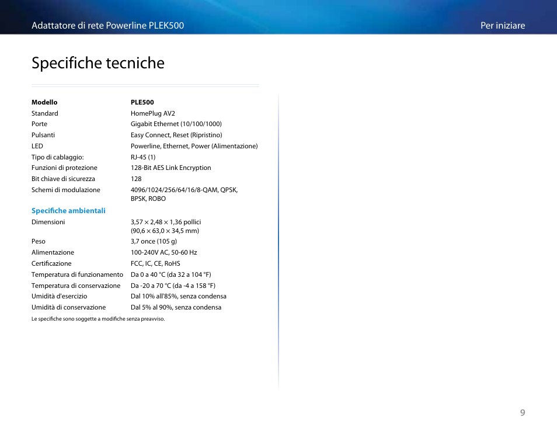The width and height of the screenshot is (557, 431).
Task: Click the 'Temperatura di conservazione' label
Action: point(76,286)
